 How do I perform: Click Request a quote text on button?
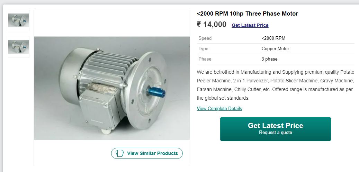tap(276, 133)
